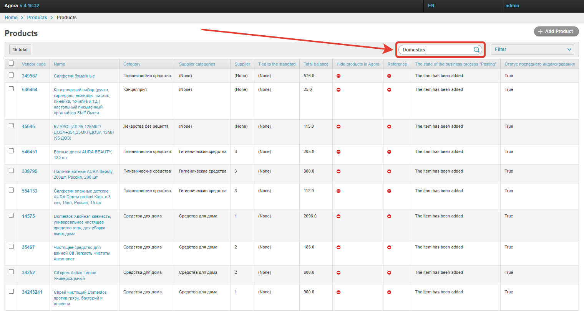Click red Reference icon for product 35467

[x=389, y=247]
